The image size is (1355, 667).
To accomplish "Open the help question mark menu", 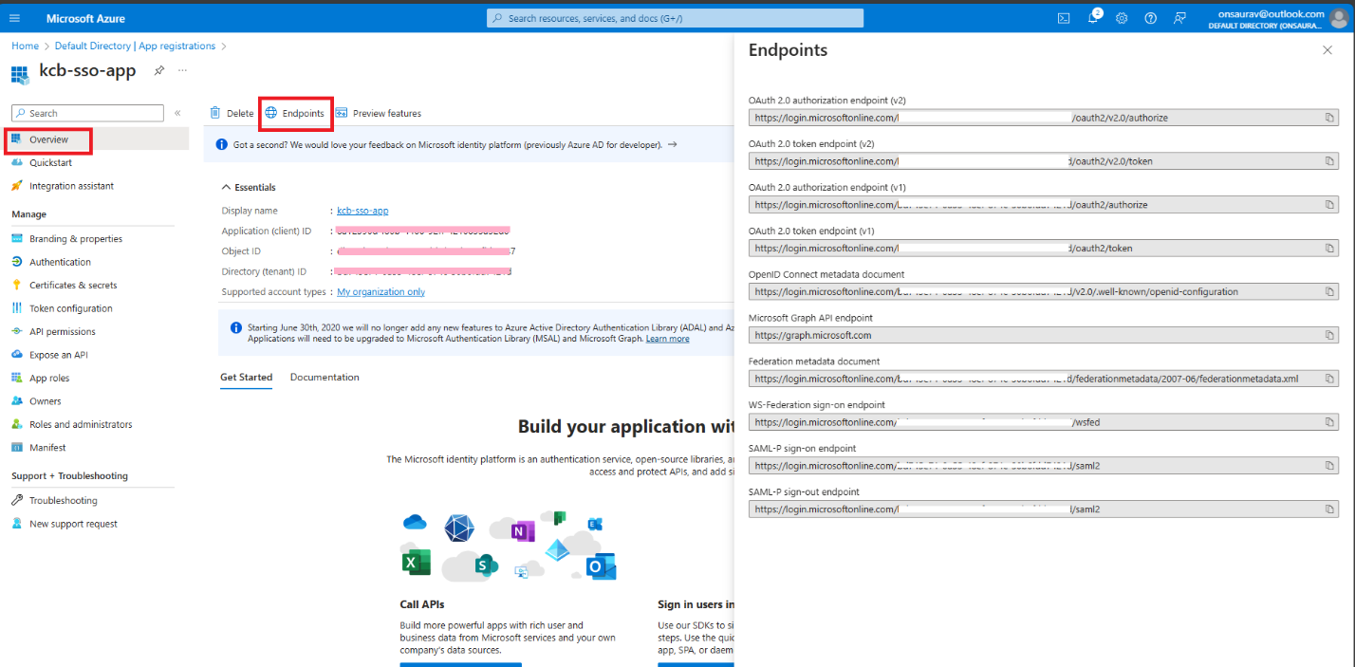I will coord(1150,18).
